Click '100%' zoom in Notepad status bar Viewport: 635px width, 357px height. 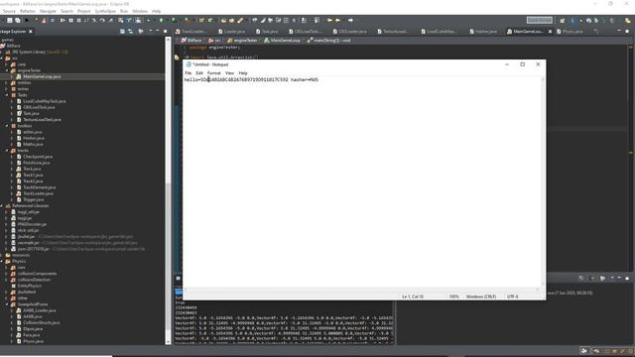tap(454, 297)
